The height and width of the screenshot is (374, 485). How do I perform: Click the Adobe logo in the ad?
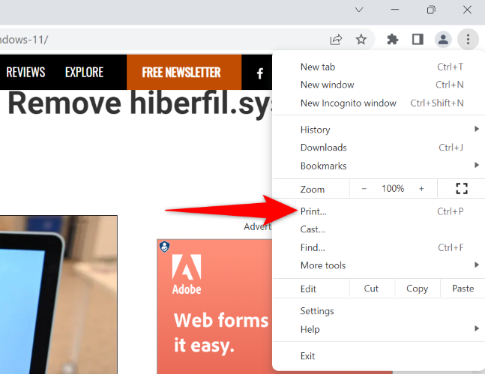point(187,274)
